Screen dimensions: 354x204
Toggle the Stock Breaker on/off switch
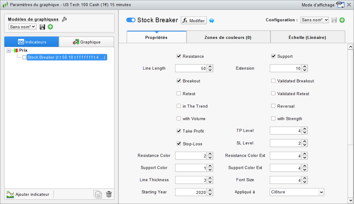(x=131, y=20)
